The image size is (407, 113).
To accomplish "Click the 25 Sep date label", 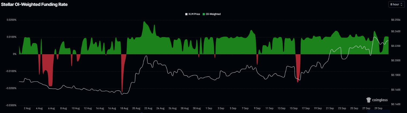I will [x=354, y=109].
